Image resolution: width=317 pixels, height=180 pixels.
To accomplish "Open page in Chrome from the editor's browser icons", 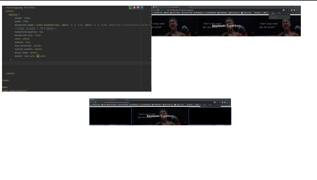I will pos(134,8).
